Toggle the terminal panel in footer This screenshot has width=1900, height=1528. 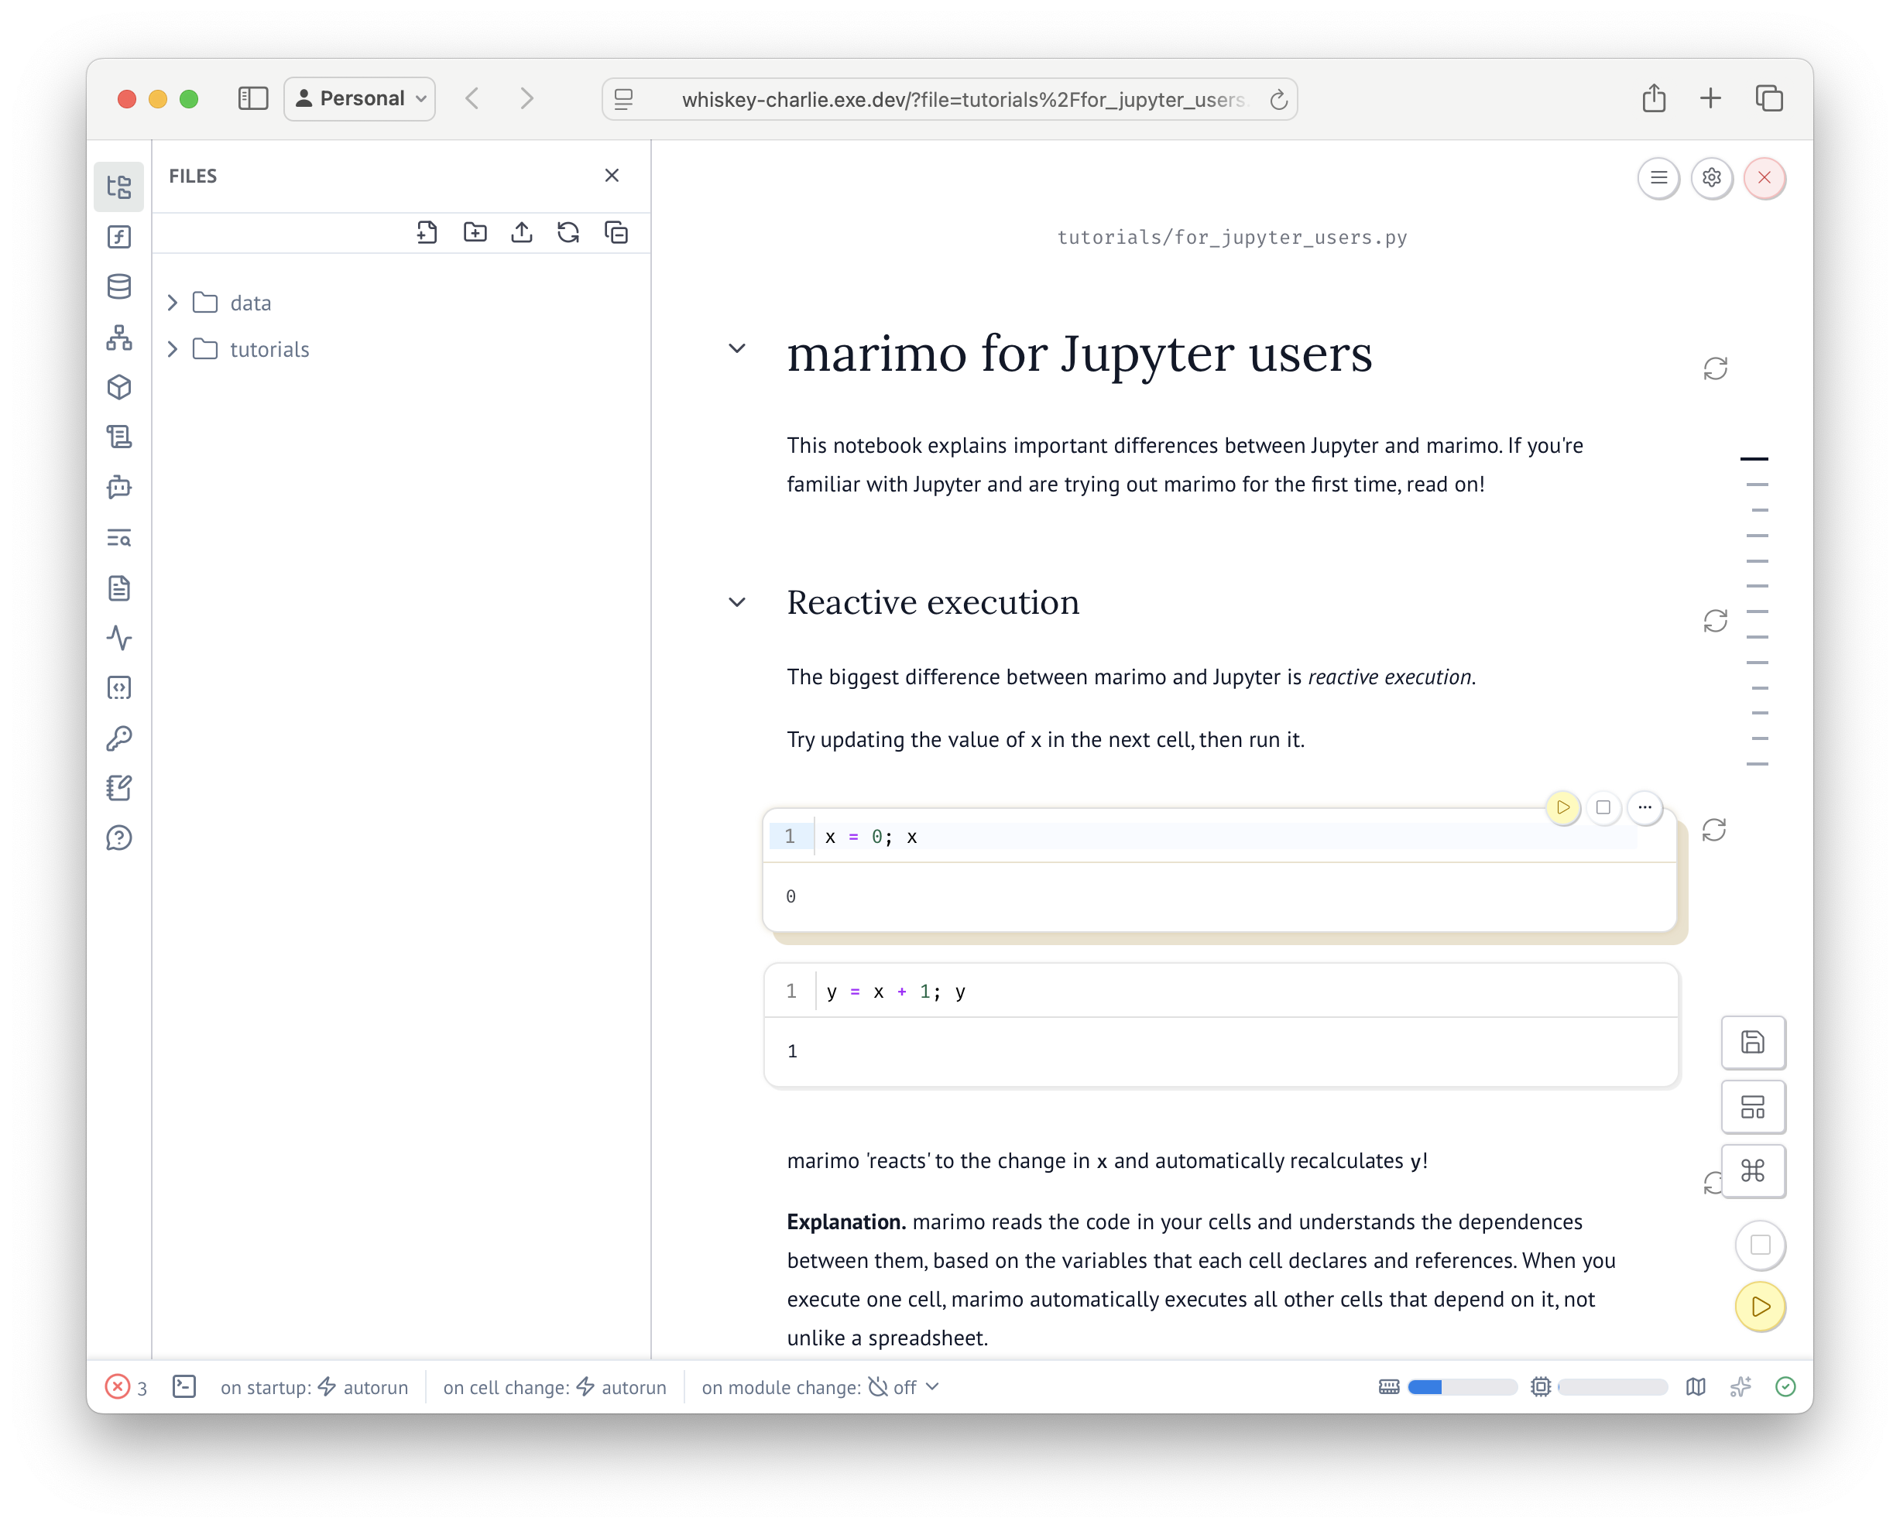click(x=184, y=1386)
